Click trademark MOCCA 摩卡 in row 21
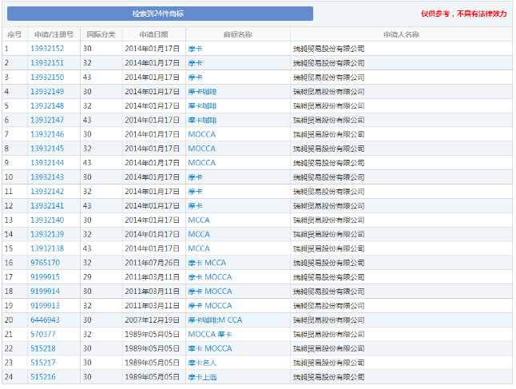 (x=210, y=335)
